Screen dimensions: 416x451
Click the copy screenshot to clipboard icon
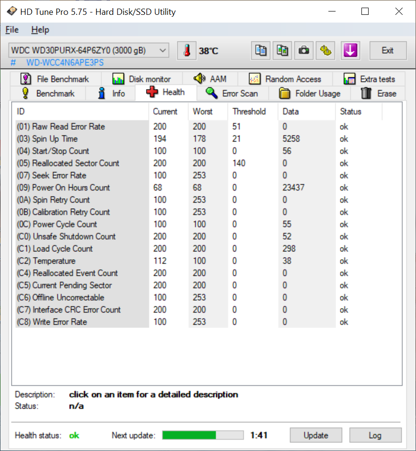tap(282, 51)
